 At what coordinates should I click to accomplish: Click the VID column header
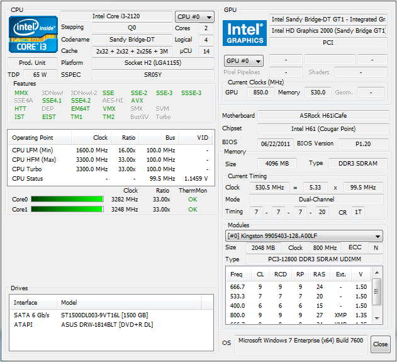click(x=196, y=138)
